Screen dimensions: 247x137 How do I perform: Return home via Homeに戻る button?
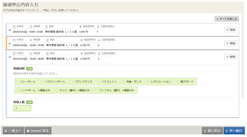pyautogui.click(x=38, y=131)
